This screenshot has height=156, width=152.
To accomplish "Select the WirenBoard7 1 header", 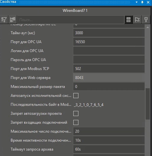I will pos(75,11).
